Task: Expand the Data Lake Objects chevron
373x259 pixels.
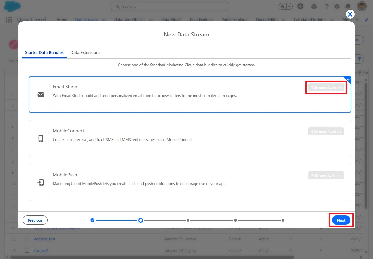Action: 151,20
